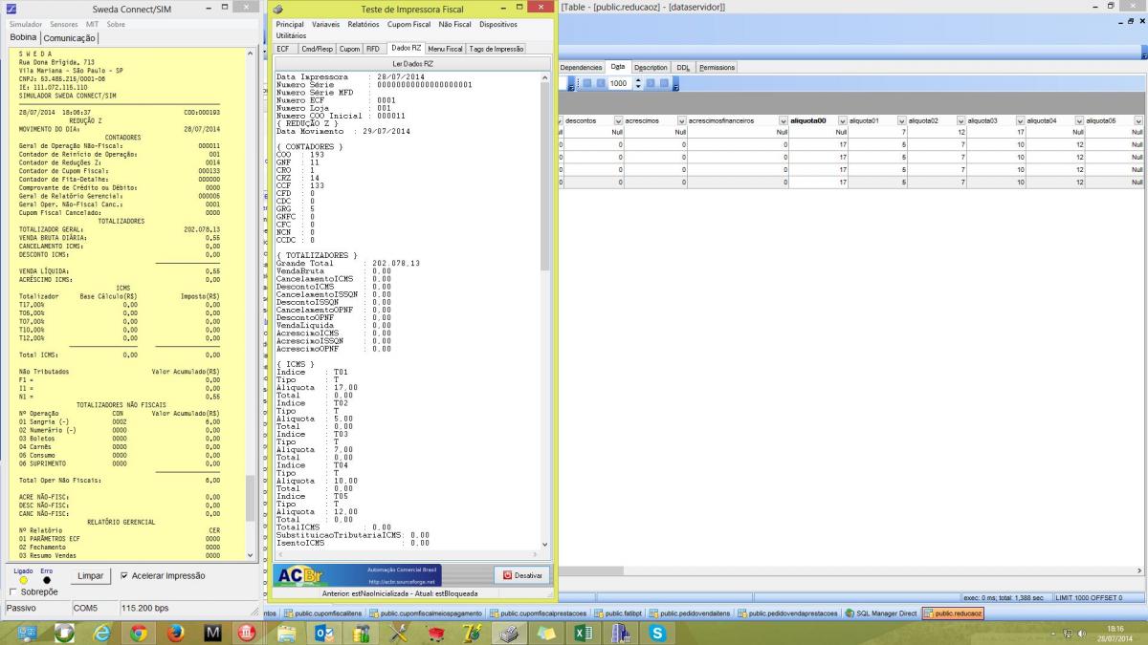
Task: Switch to the Dependencies tab
Action: coord(581,68)
